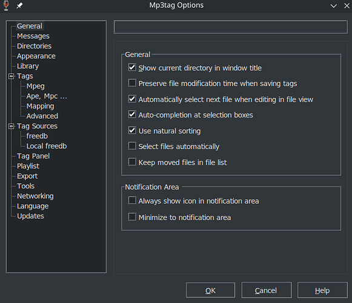Open Help for the options dialog
The height and width of the screenshot is (303, 352).
coord(322,290)
